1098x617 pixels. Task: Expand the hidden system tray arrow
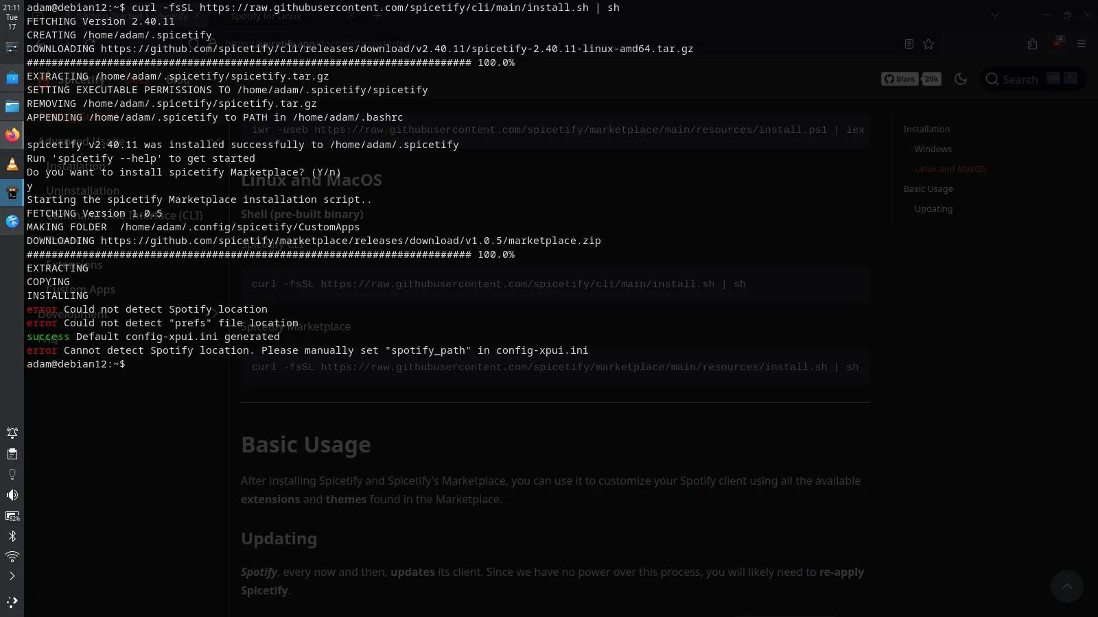click(x=12, y=576)
